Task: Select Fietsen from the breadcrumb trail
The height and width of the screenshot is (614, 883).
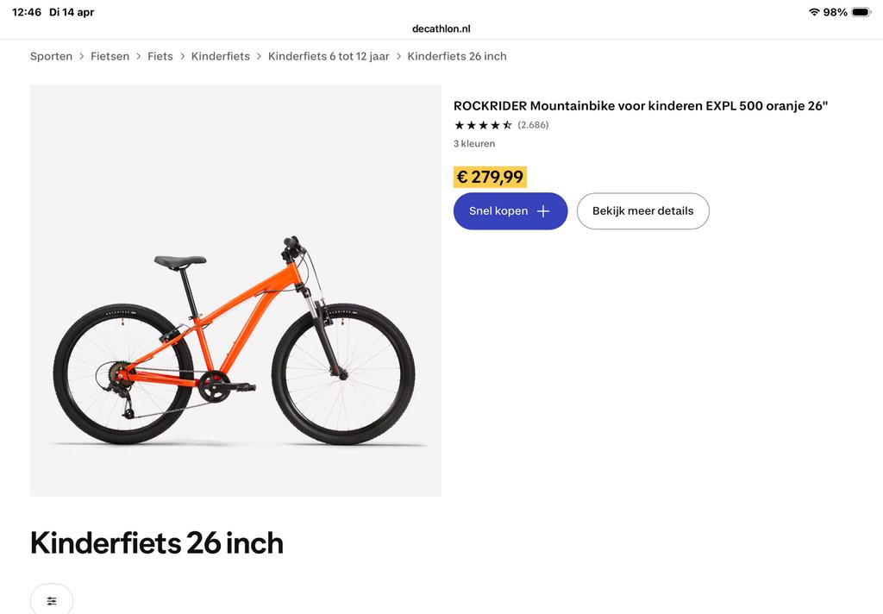Action: click(x=110, y=55)
